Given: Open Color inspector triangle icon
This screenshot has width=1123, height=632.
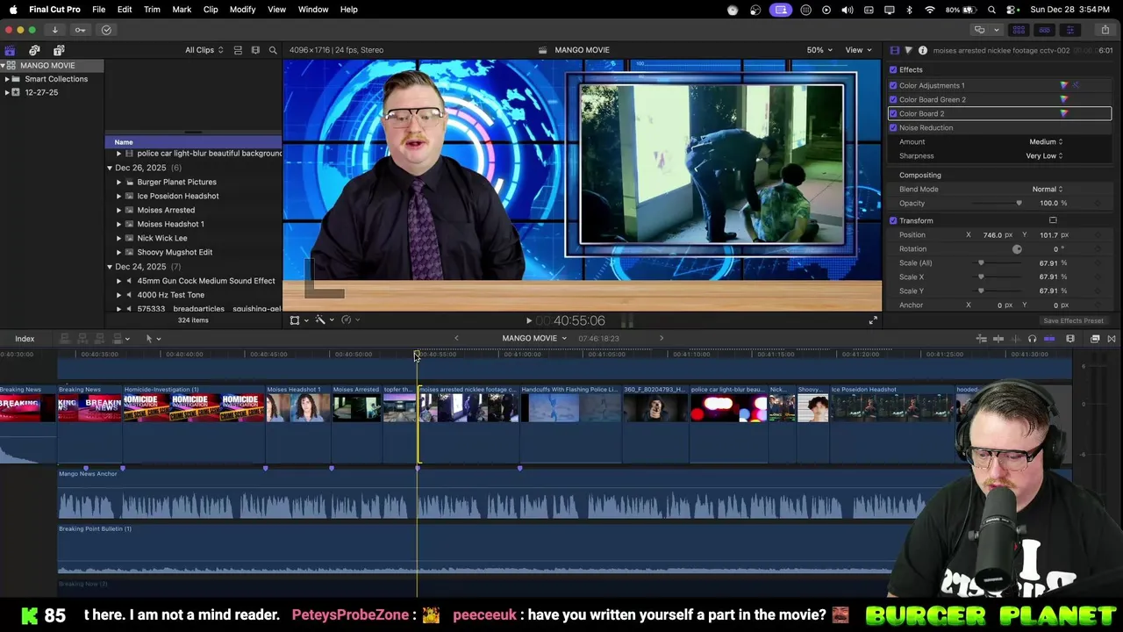Looking at the screenshot, I should tap(908, 50).
